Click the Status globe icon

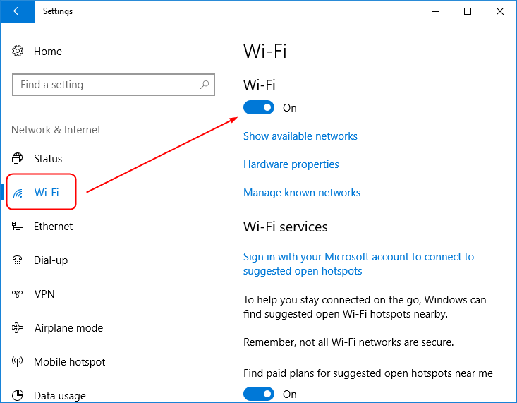[18, 159]
